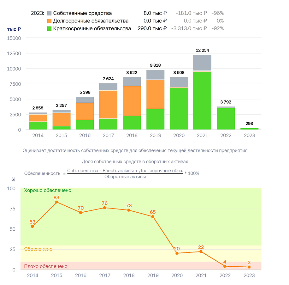289x285 pixels.
Task: Click the orange Долгосрочные обязательства legend swatch
Action: (49, 21)
